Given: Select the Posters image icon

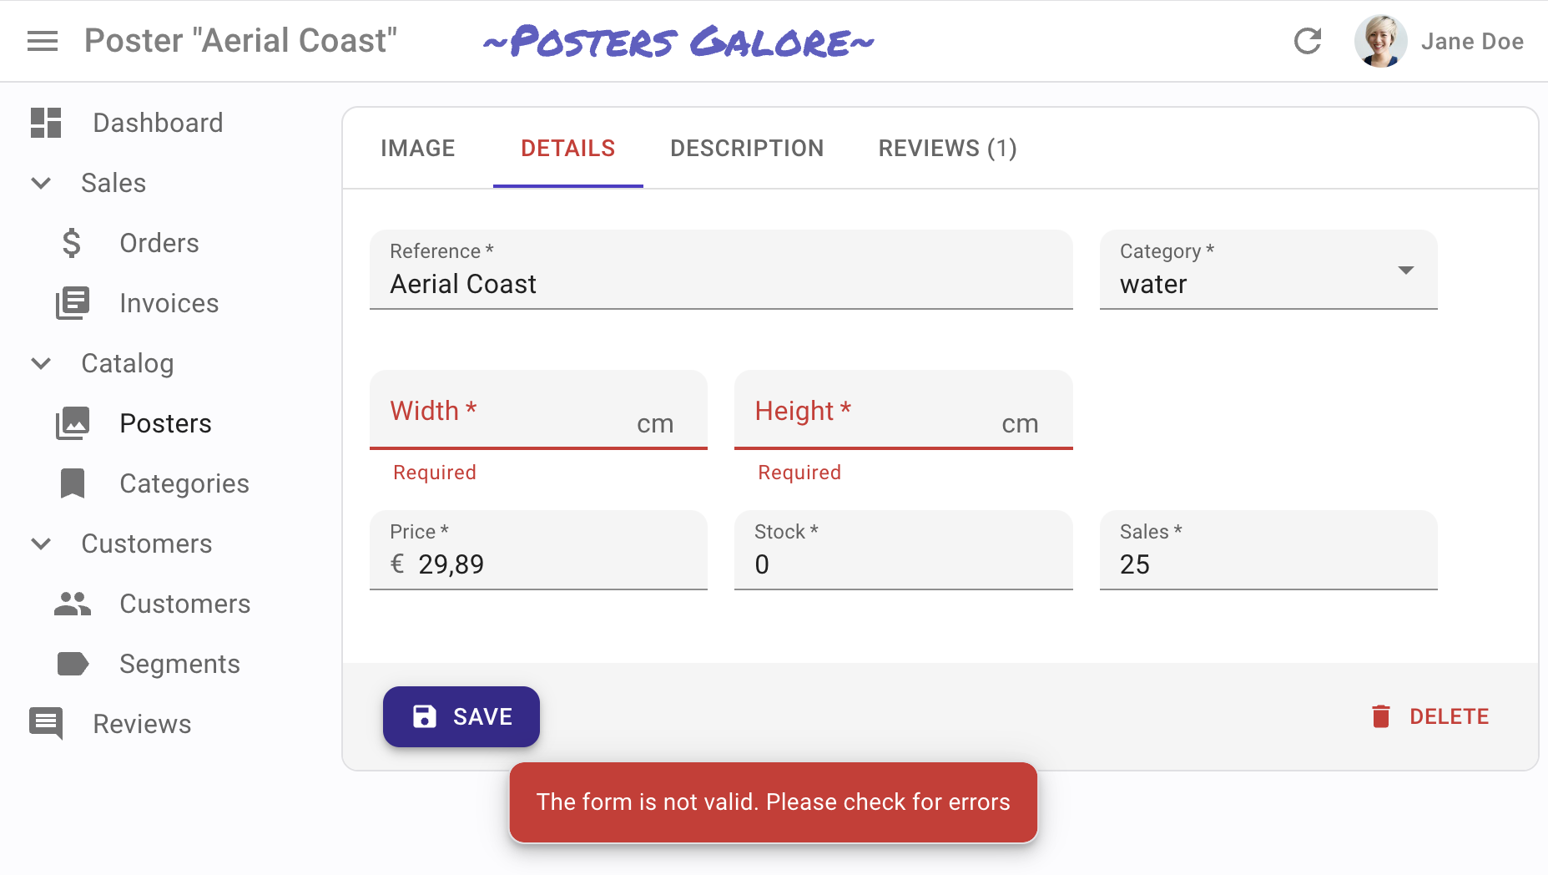Looking at the screenshot, I should 72,423.
